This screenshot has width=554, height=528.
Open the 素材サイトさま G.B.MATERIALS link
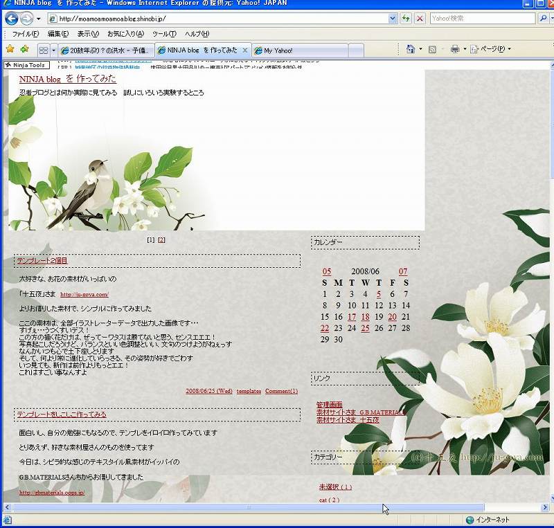360,412
